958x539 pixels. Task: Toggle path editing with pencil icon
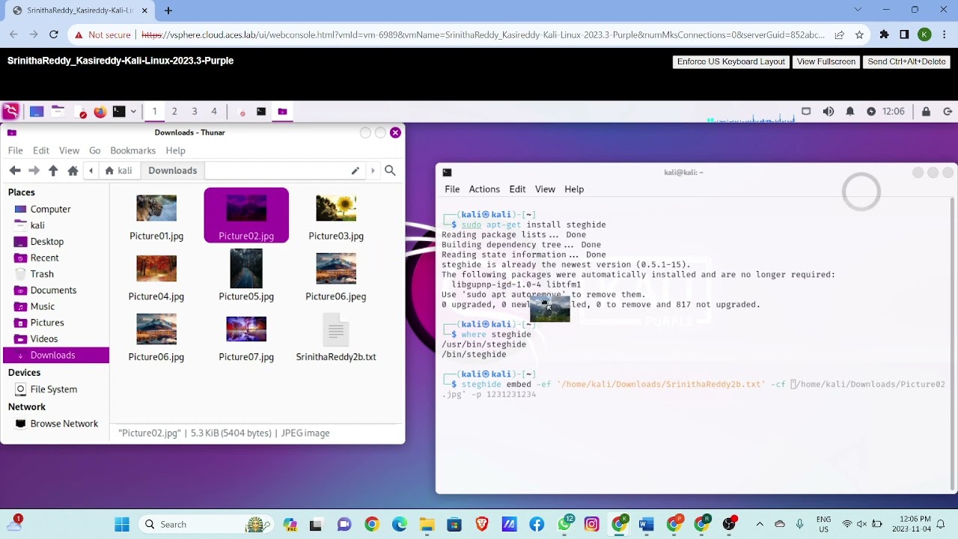tap(355, 171)
